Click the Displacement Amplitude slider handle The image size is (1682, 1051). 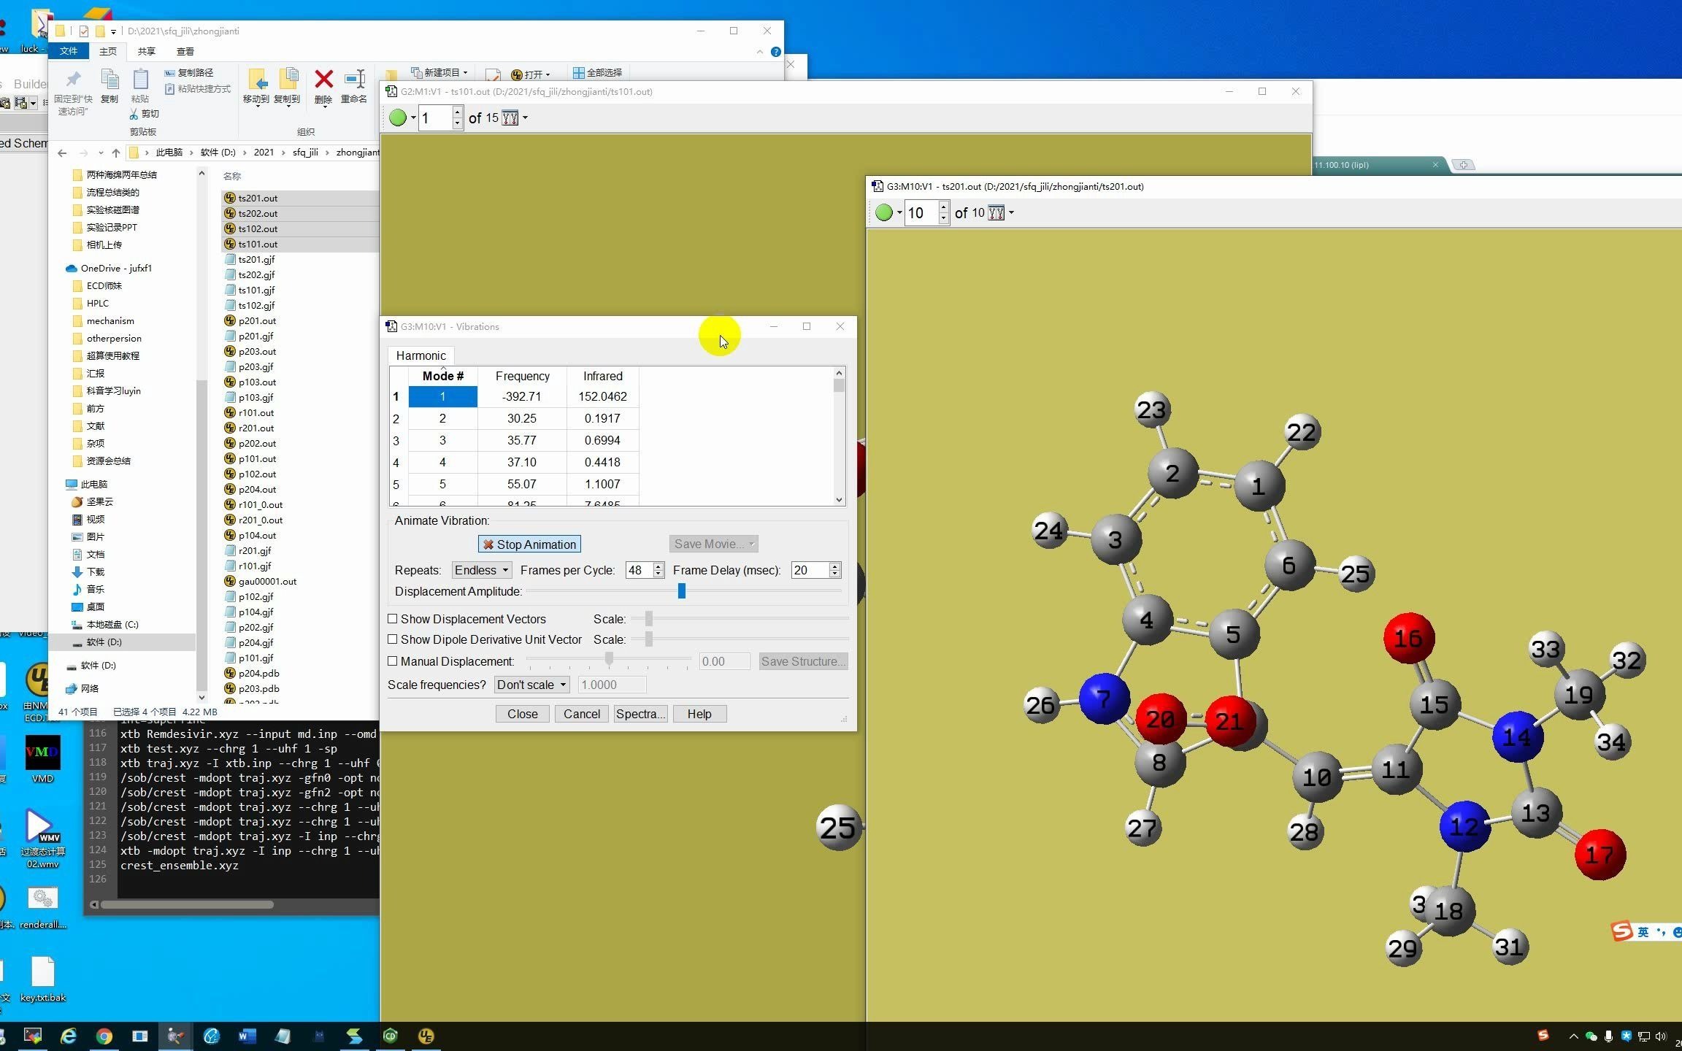(682, 591)
